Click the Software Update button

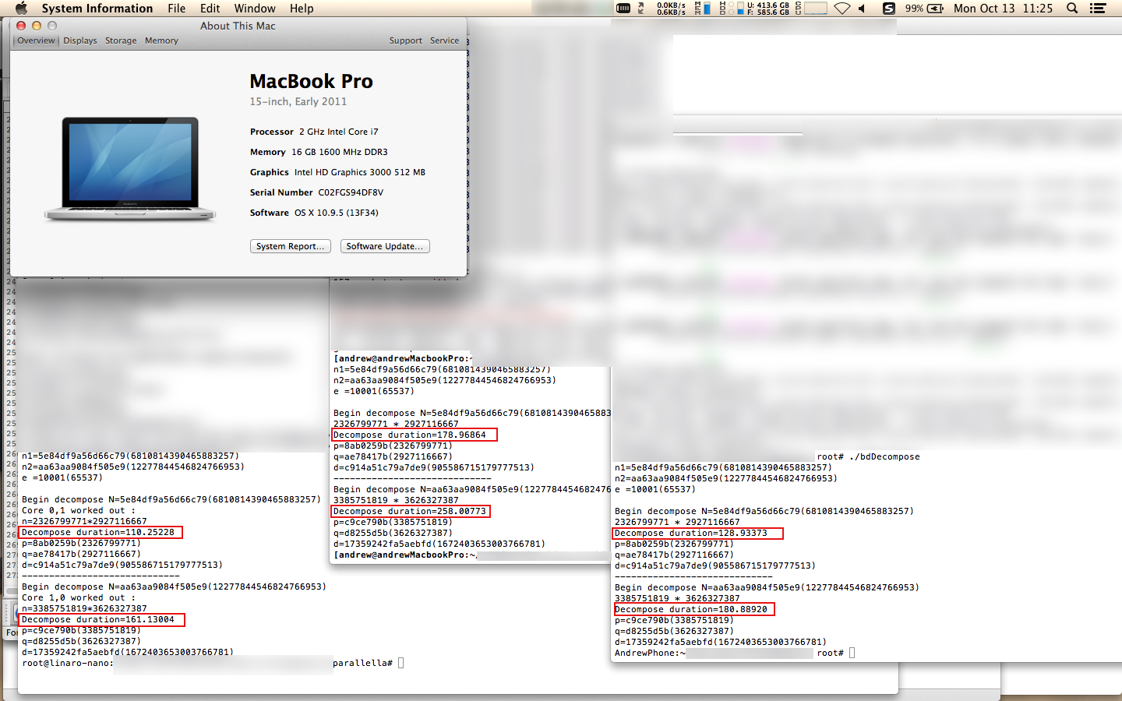[385, 246]
